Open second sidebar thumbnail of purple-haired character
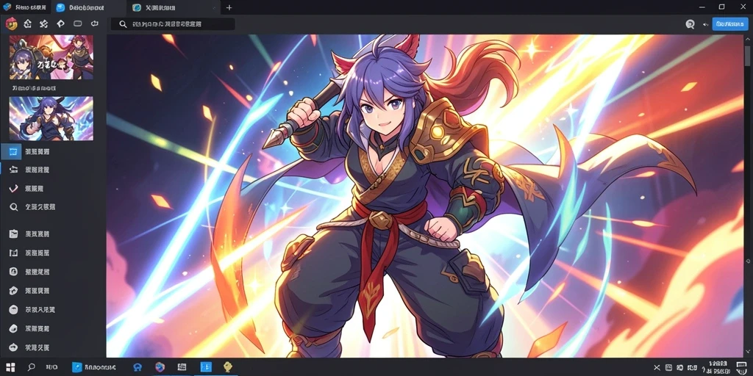The image size is (753, 376). point(51,118)
